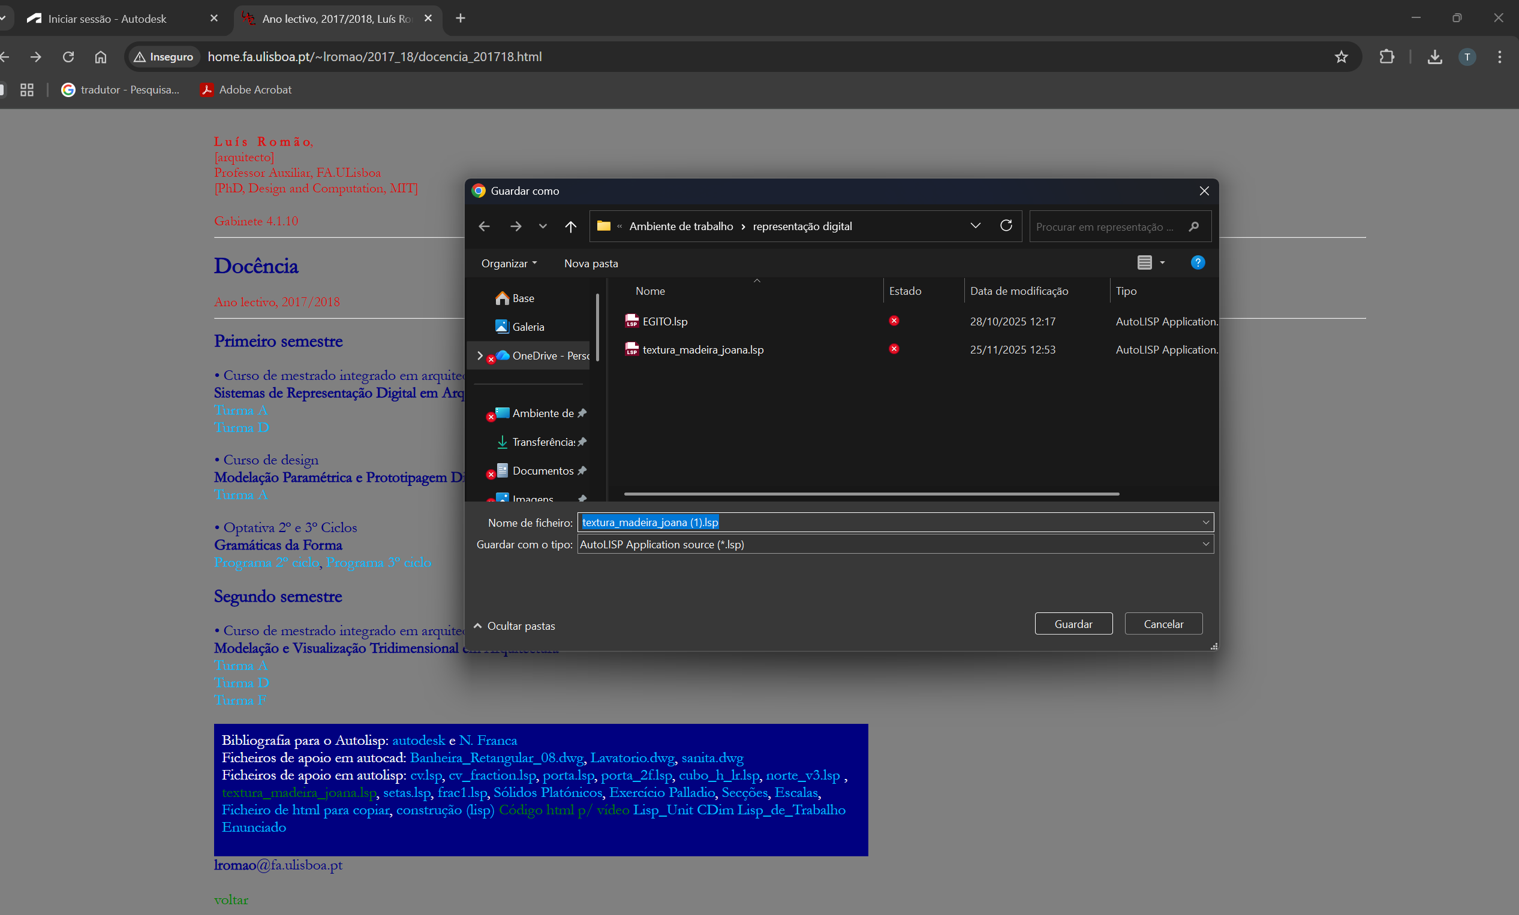Click the Chrome downloads icon
This screenshot has width=1519, height=915.
click(1434, 57)
